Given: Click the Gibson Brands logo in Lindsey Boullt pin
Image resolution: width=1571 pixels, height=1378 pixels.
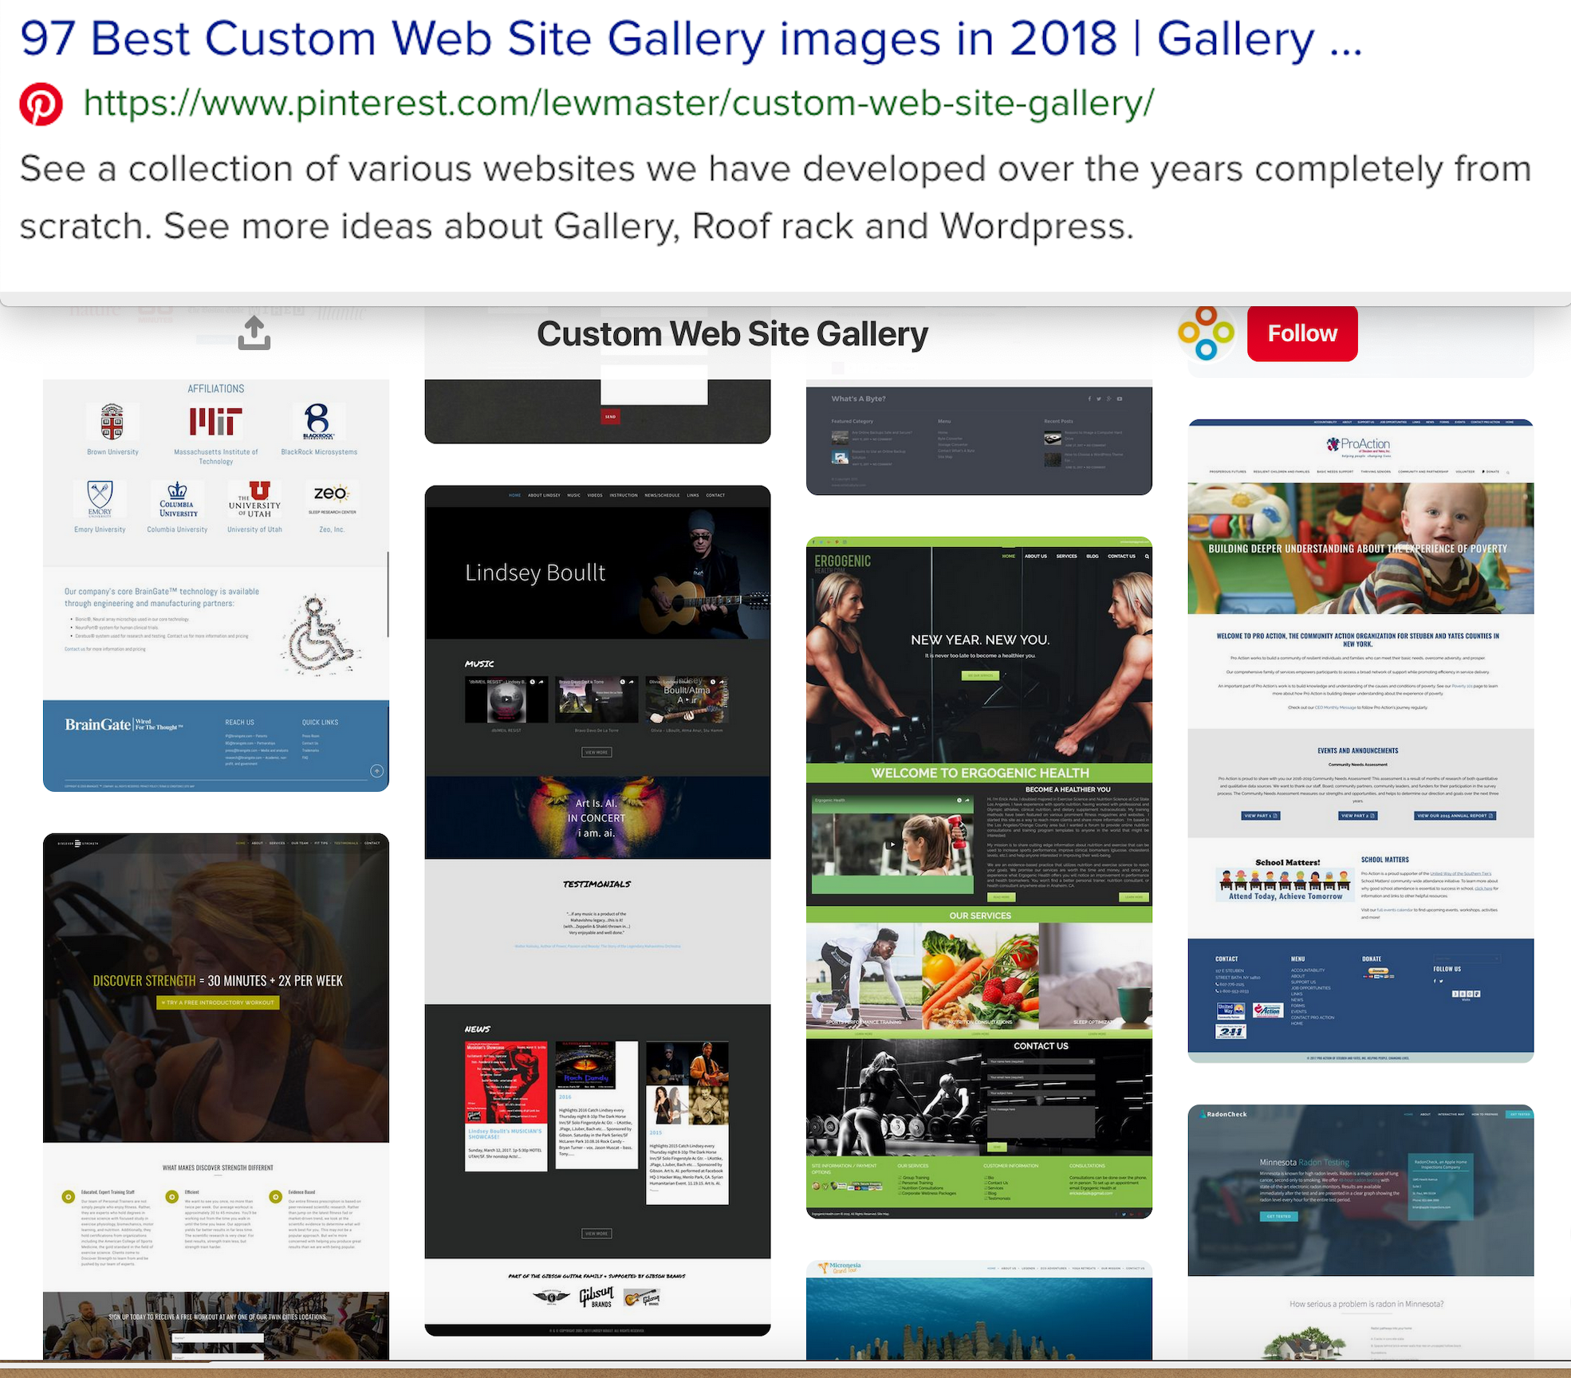Looking at the screenshot, I should [597, 1298].
